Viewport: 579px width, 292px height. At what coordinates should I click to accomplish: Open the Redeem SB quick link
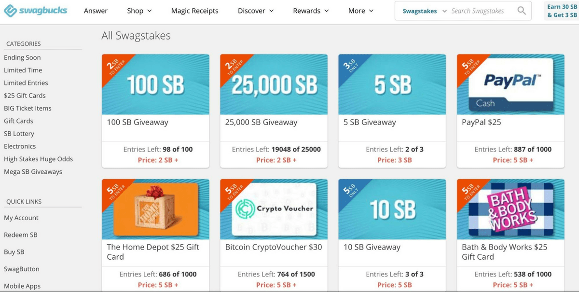[21, 235]
